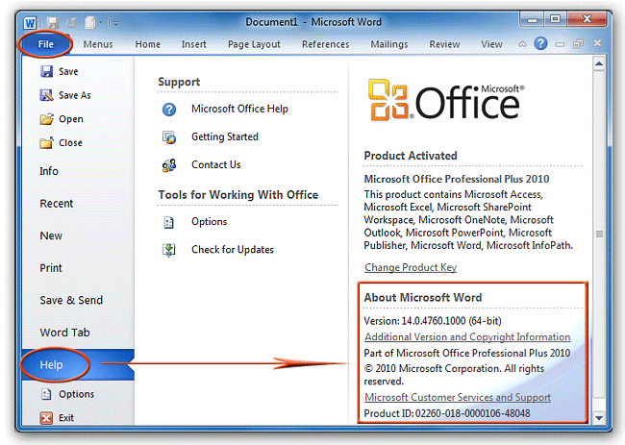Screen dimensions: 625x445
Task: Switch to the Page Layout tab
Action: tap(254, 44)
